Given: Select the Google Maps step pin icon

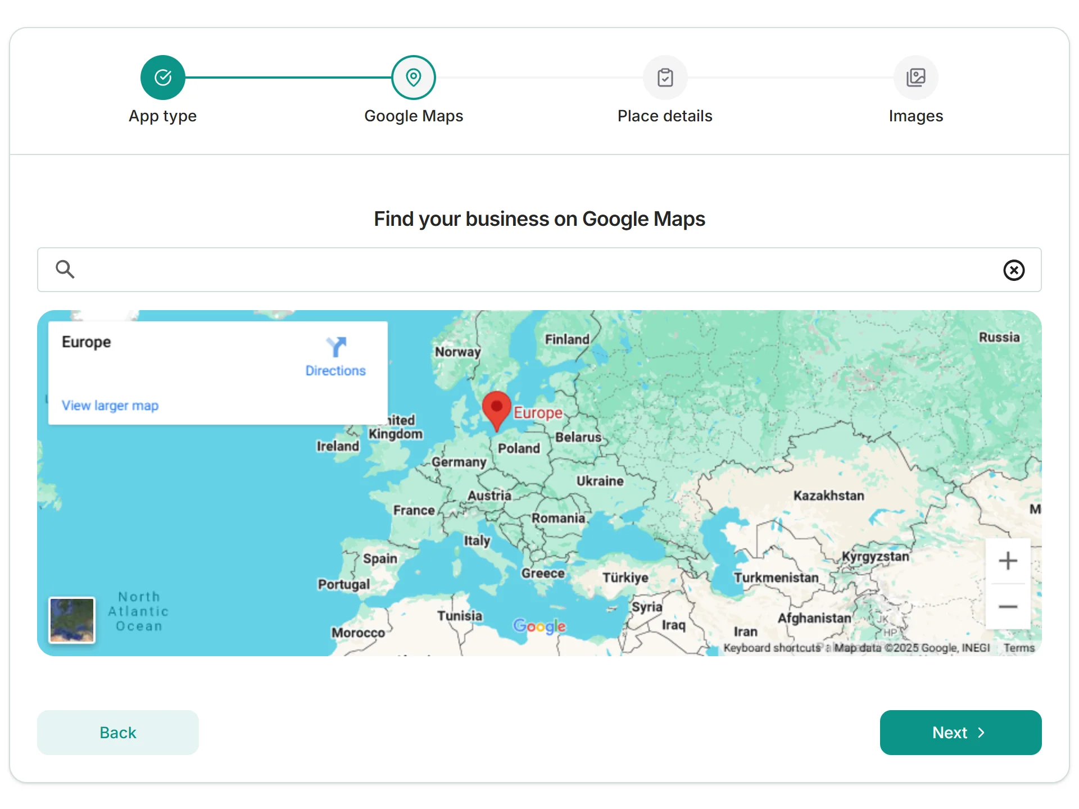Looking at the screenshot, I should (x=414, y=78).
